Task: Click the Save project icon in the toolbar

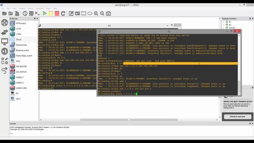Action: tap(17, 14)
